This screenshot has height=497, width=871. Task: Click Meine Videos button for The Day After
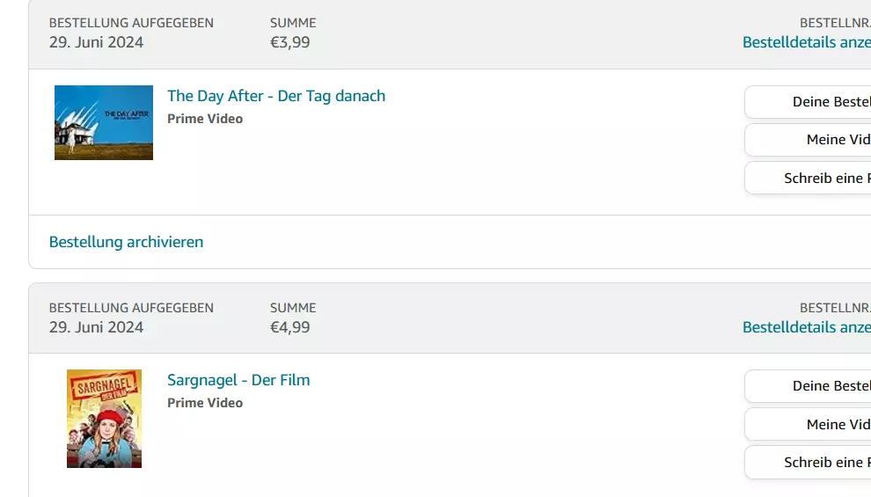pos(808,139)
